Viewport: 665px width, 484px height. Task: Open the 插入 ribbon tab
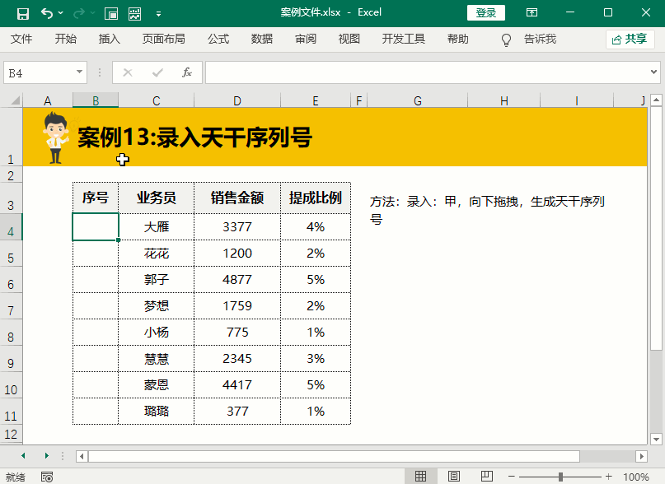[x=109, y=39]
